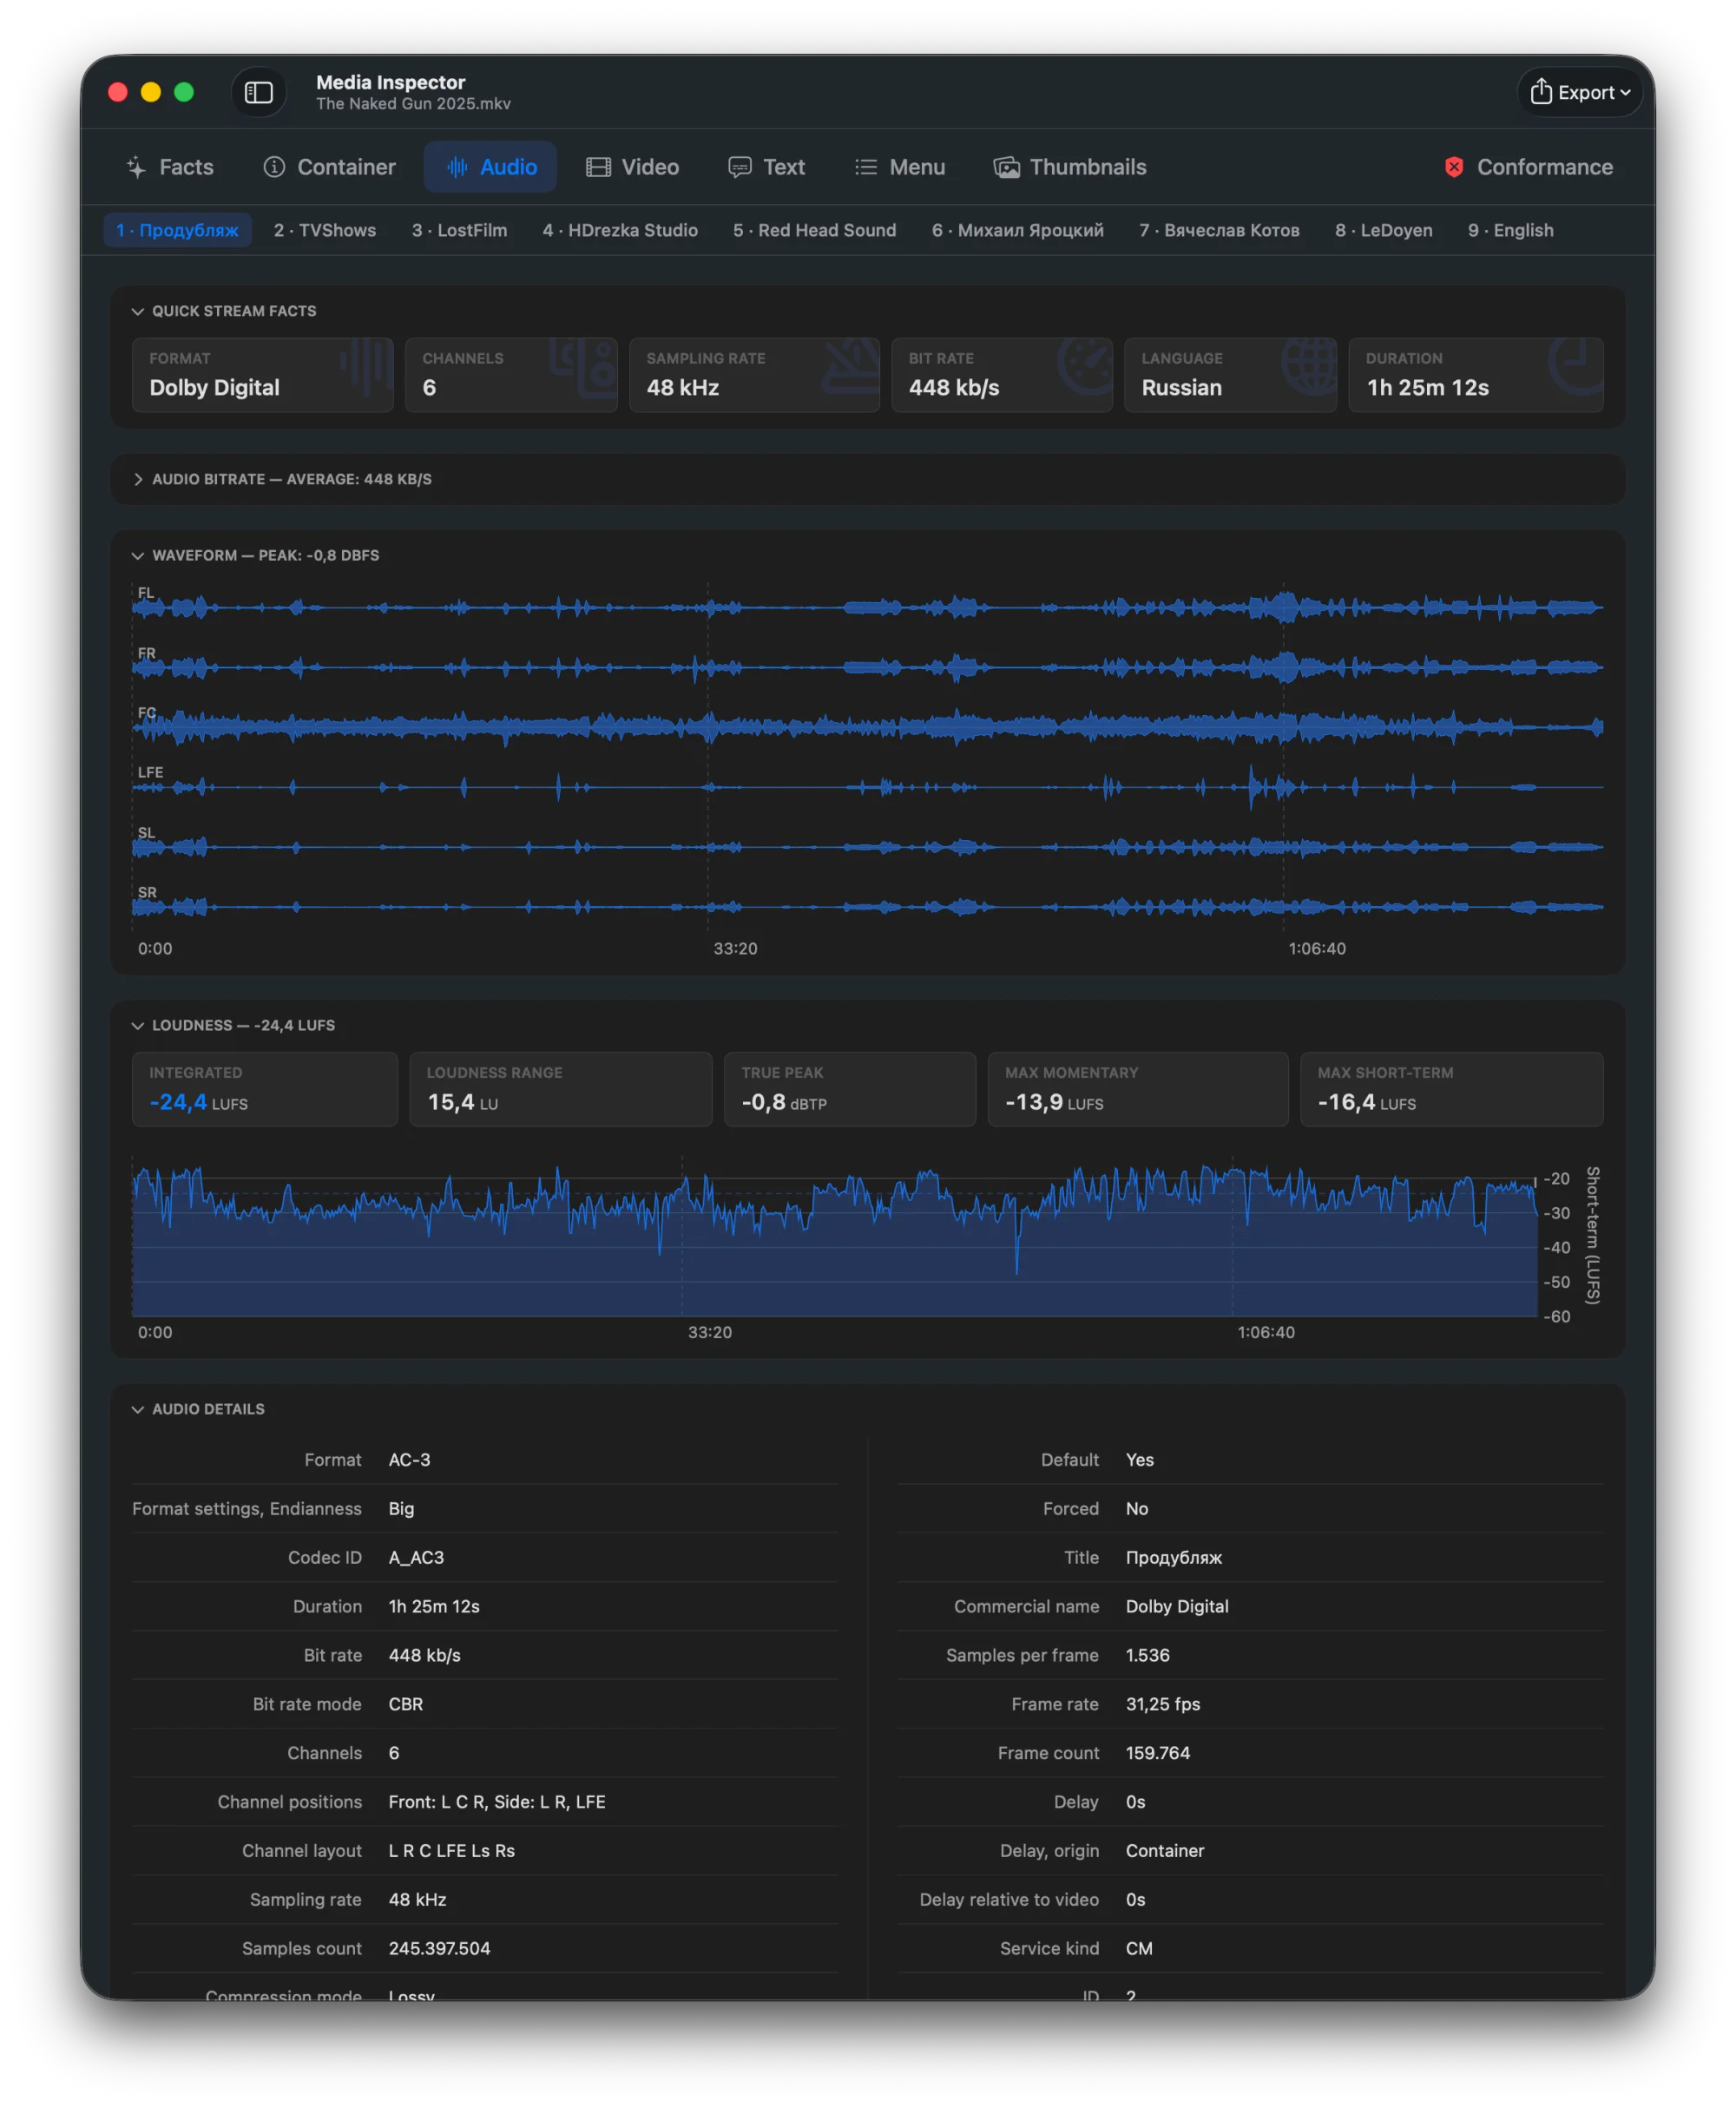Click the LFE channel waveform
The height and width of the screenshot is (2107, 1736).
coord(867,786)
